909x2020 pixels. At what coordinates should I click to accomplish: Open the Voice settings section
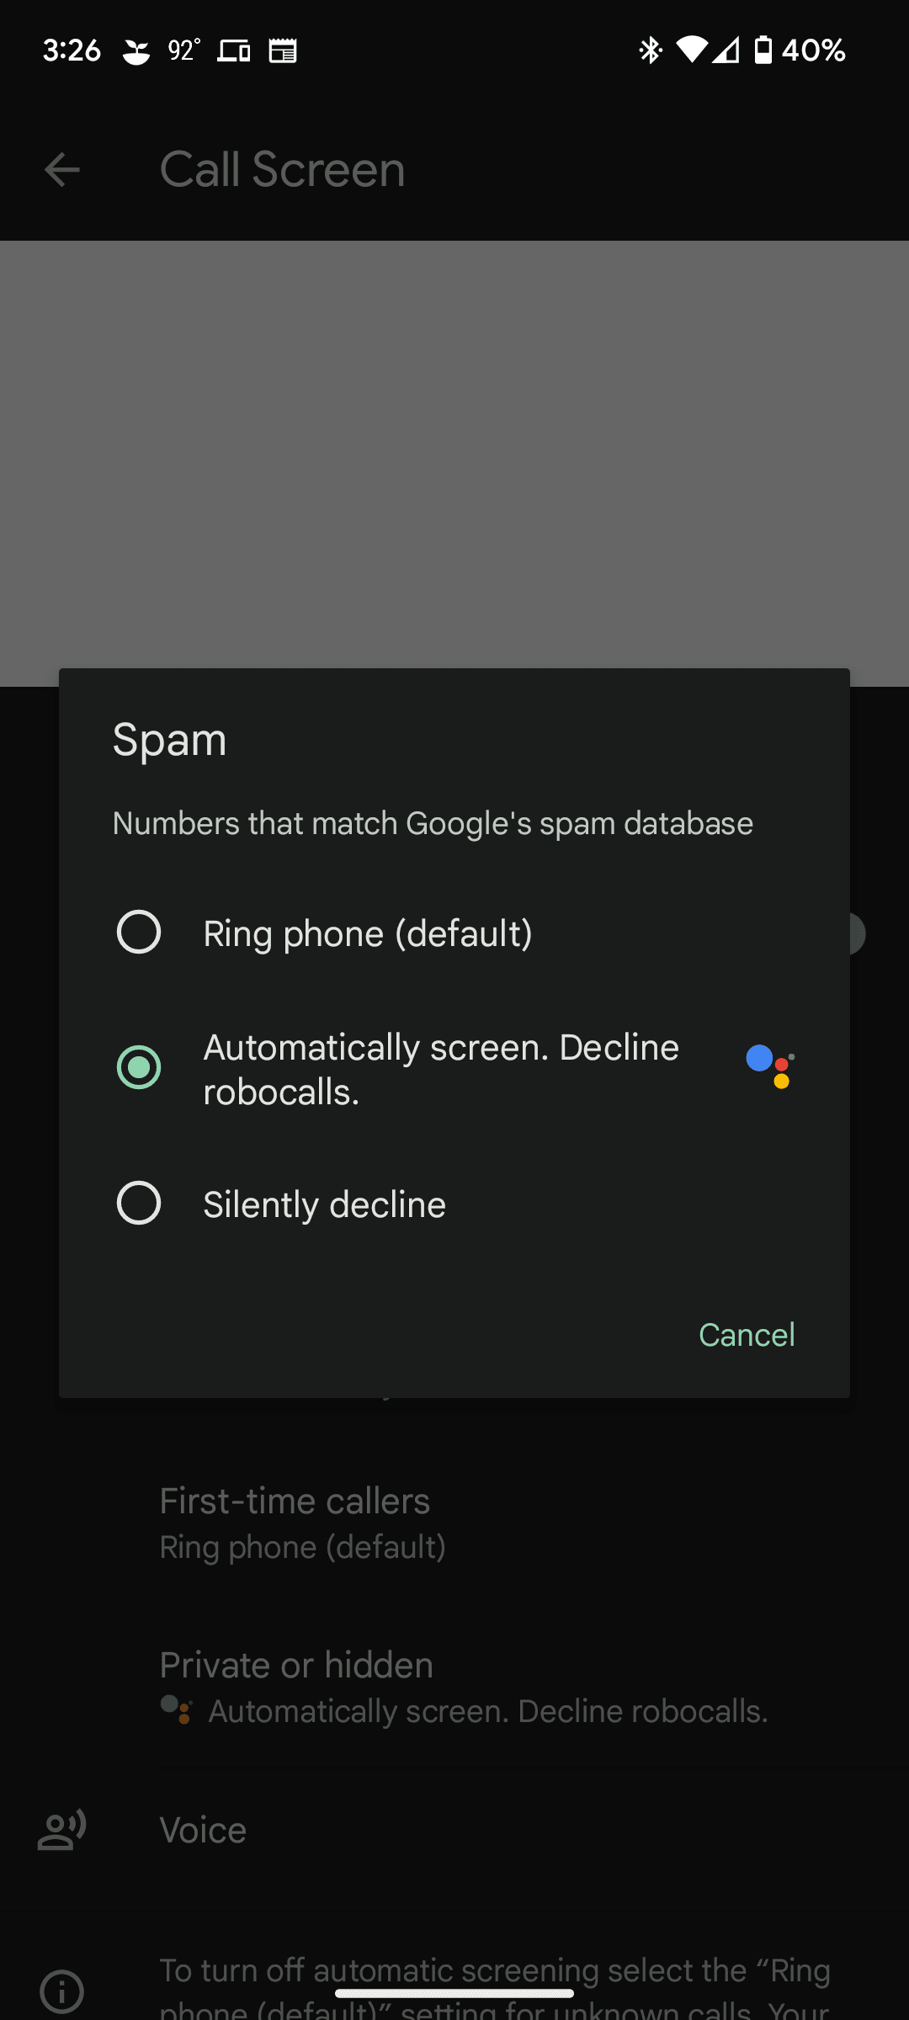pyautogui.click(x=202, y=1828)
